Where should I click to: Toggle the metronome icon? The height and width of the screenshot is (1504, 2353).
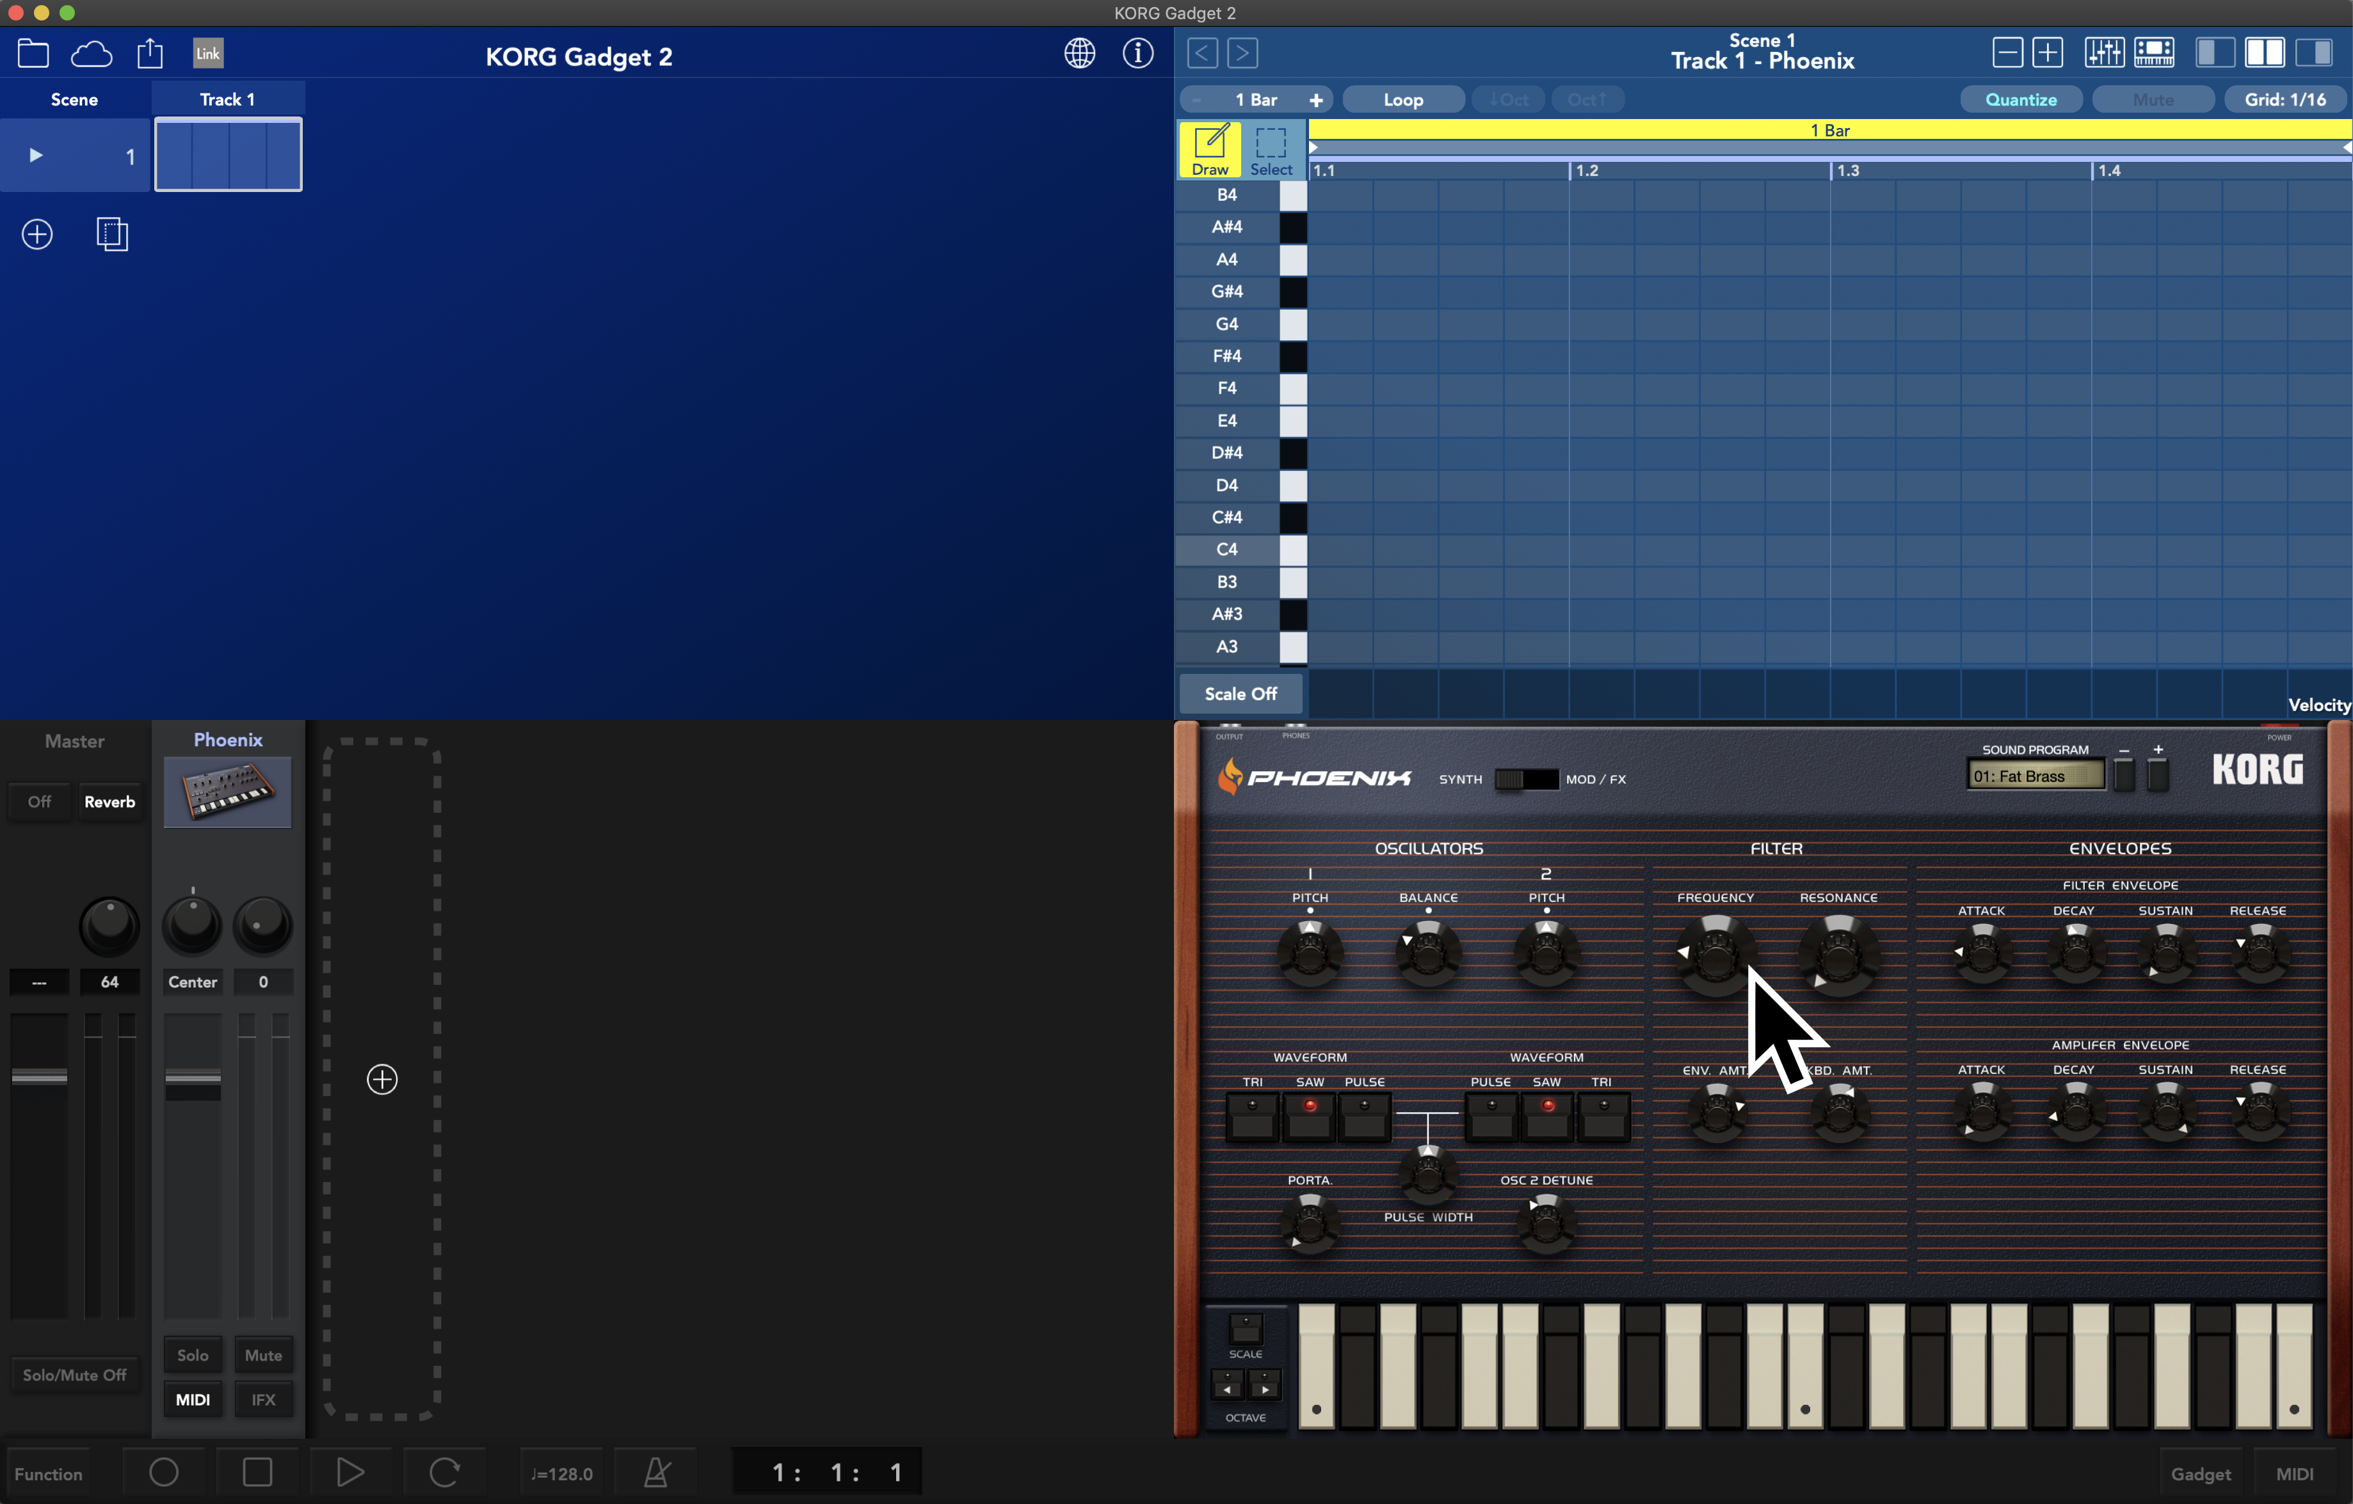(657, 1473)
